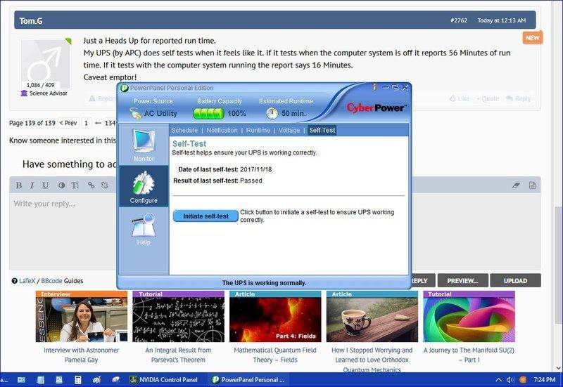The image size is (563, 387).
Task: Open Tom.G's profile from username header
Action: click(x=31, y=21)
